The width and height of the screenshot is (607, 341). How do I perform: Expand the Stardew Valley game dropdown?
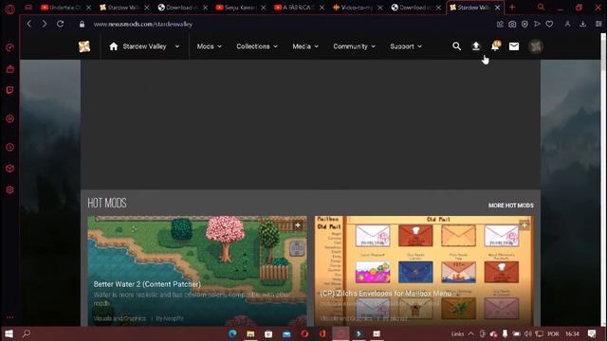click(177, 46)
